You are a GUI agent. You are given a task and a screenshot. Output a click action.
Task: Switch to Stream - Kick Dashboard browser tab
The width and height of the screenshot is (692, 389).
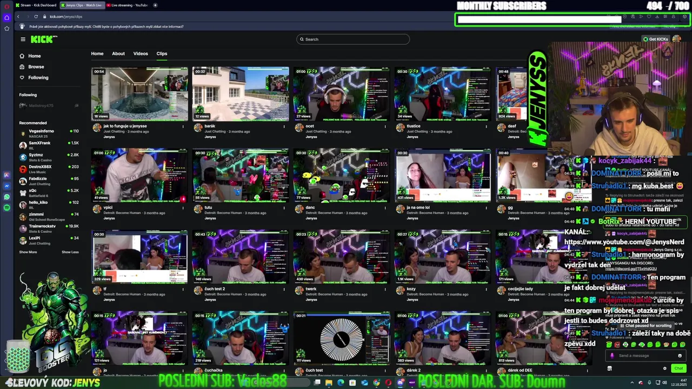point(36,5)
